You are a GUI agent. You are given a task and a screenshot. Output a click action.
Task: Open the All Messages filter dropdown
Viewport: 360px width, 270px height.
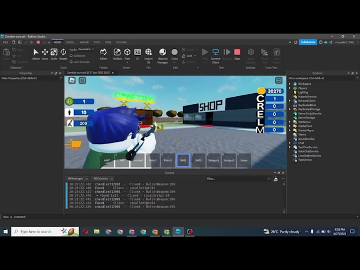click(x=77, y=178)
